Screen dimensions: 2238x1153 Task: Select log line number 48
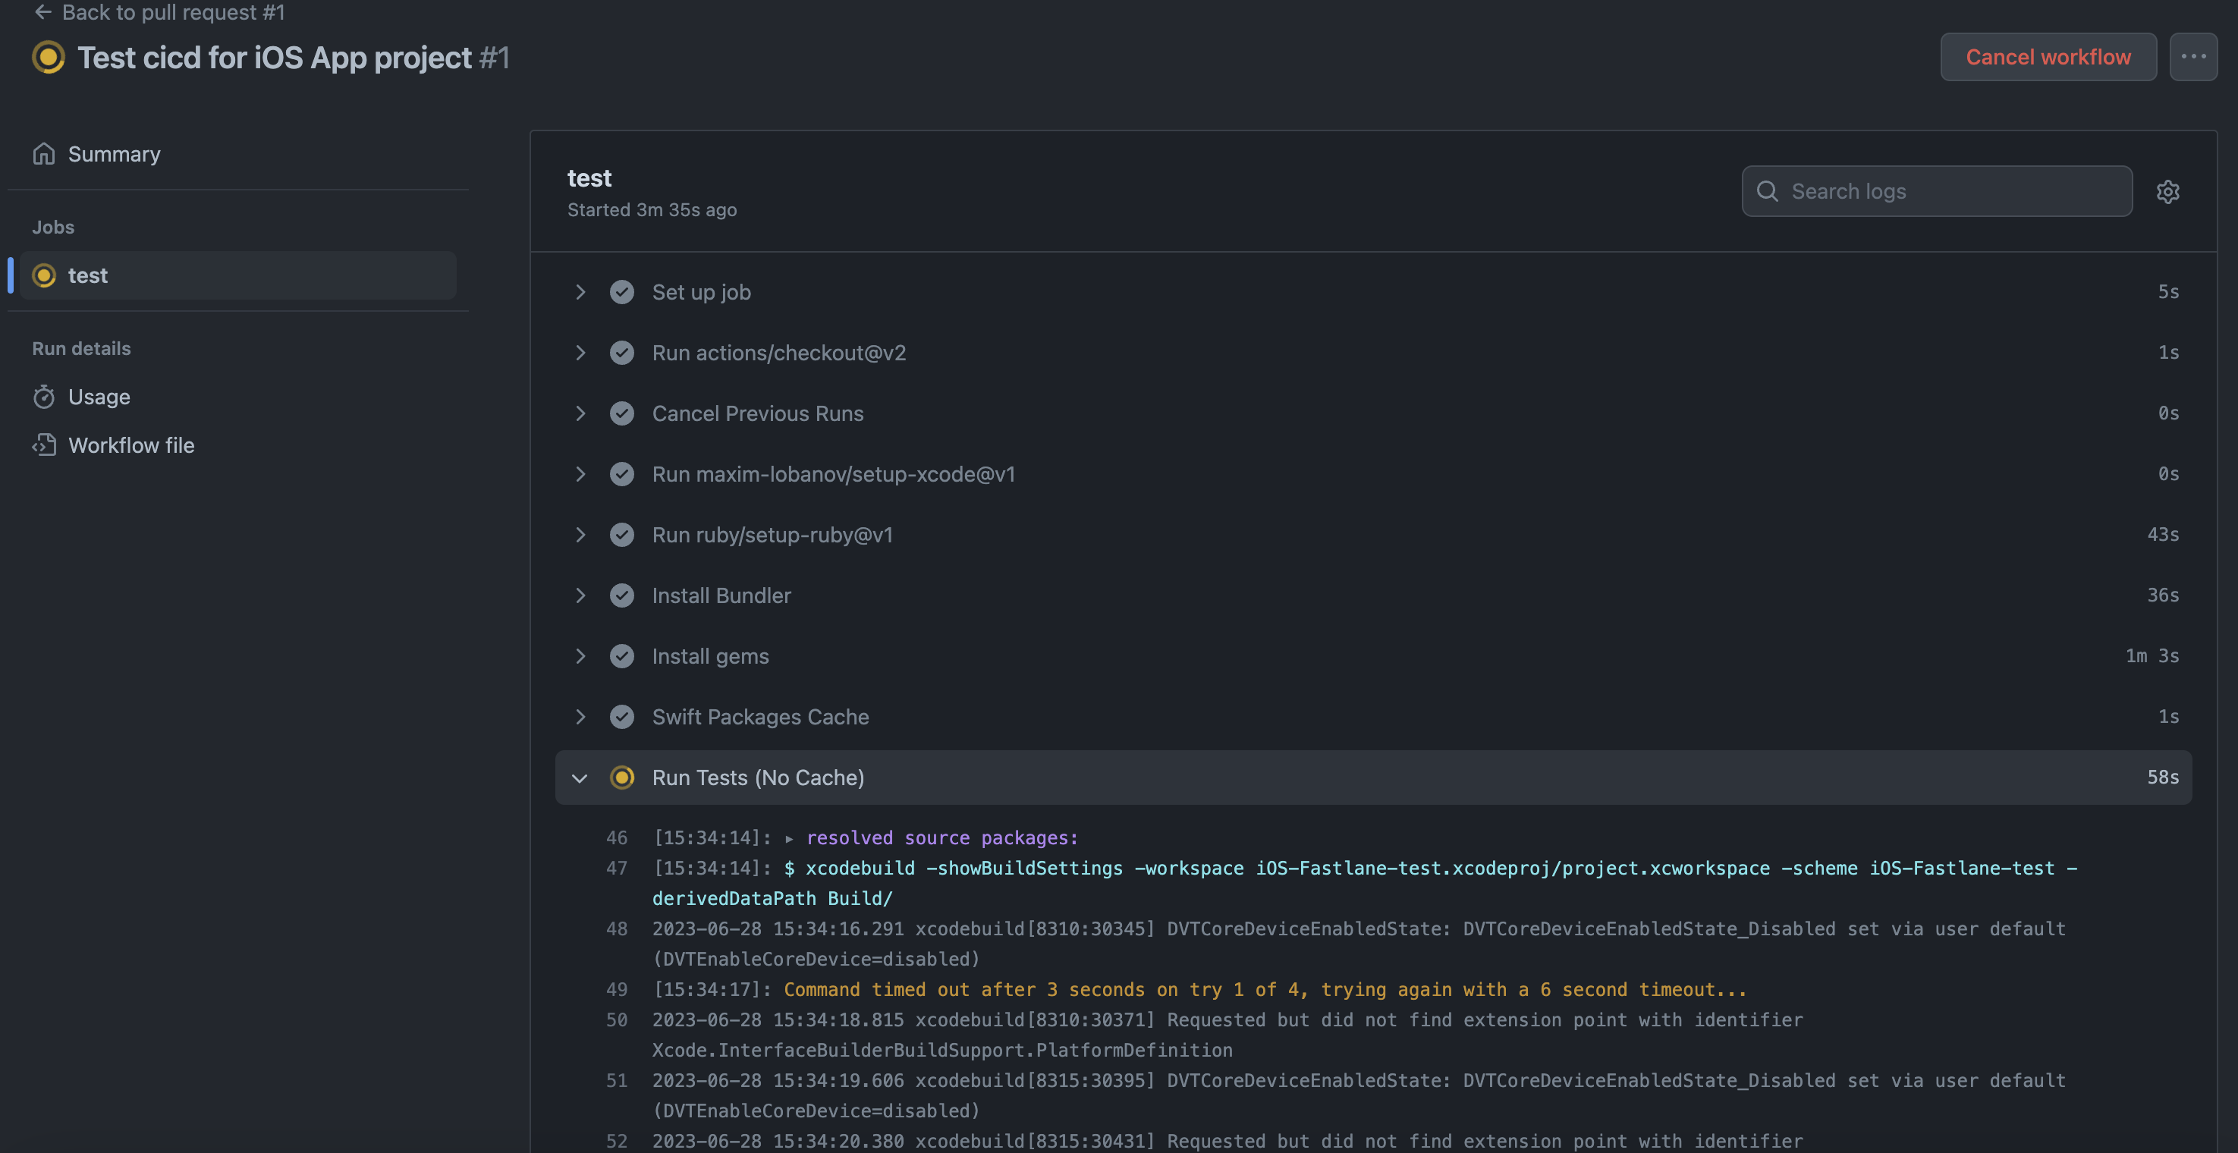[x=617, y=928]
